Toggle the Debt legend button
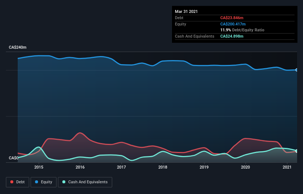 18,182
